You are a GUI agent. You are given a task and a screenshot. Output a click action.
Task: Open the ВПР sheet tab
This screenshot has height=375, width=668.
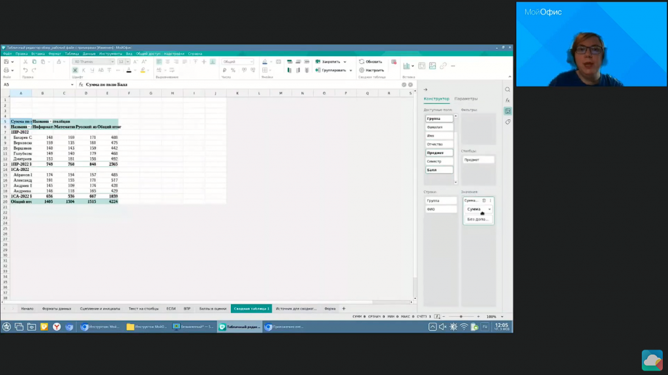(x=187, y=308)
